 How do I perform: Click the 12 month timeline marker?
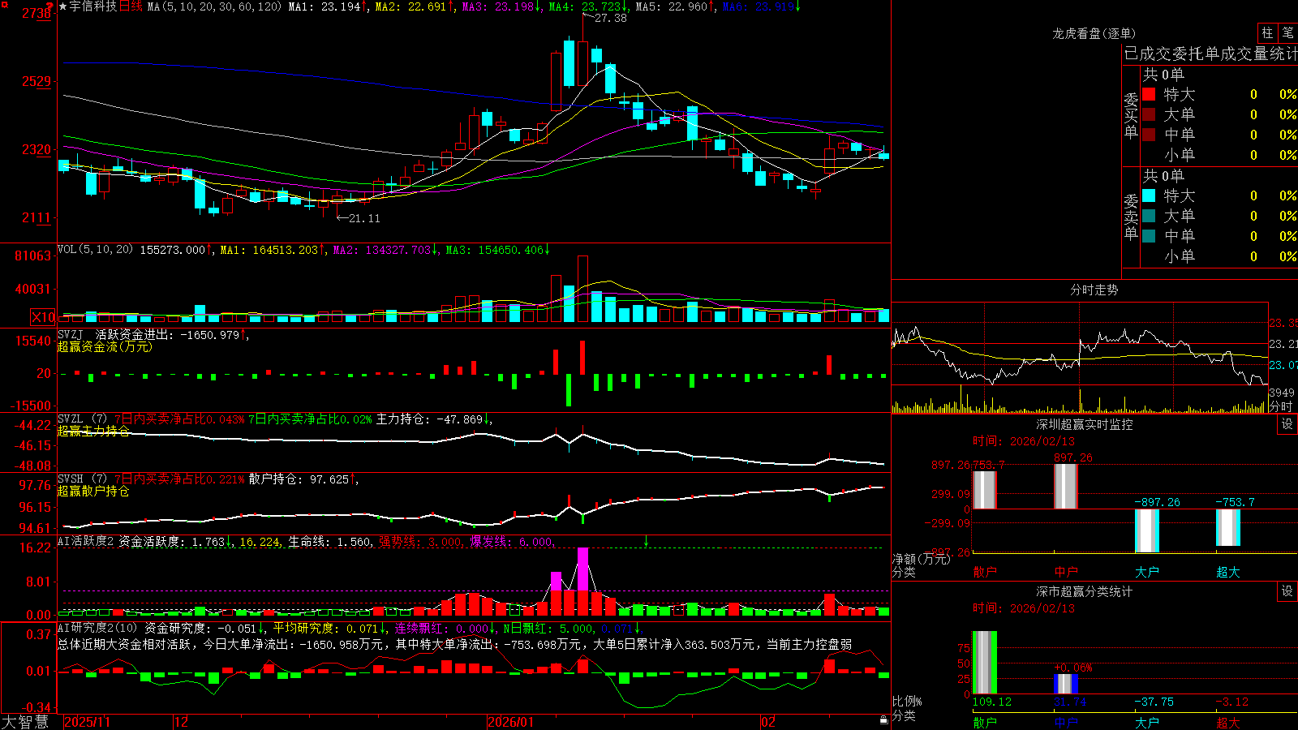[x=182, y=722]
